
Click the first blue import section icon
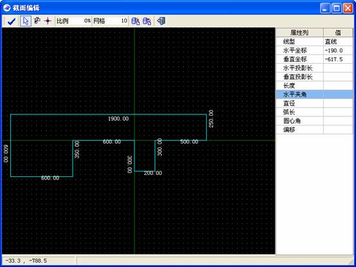coord(136,21)
